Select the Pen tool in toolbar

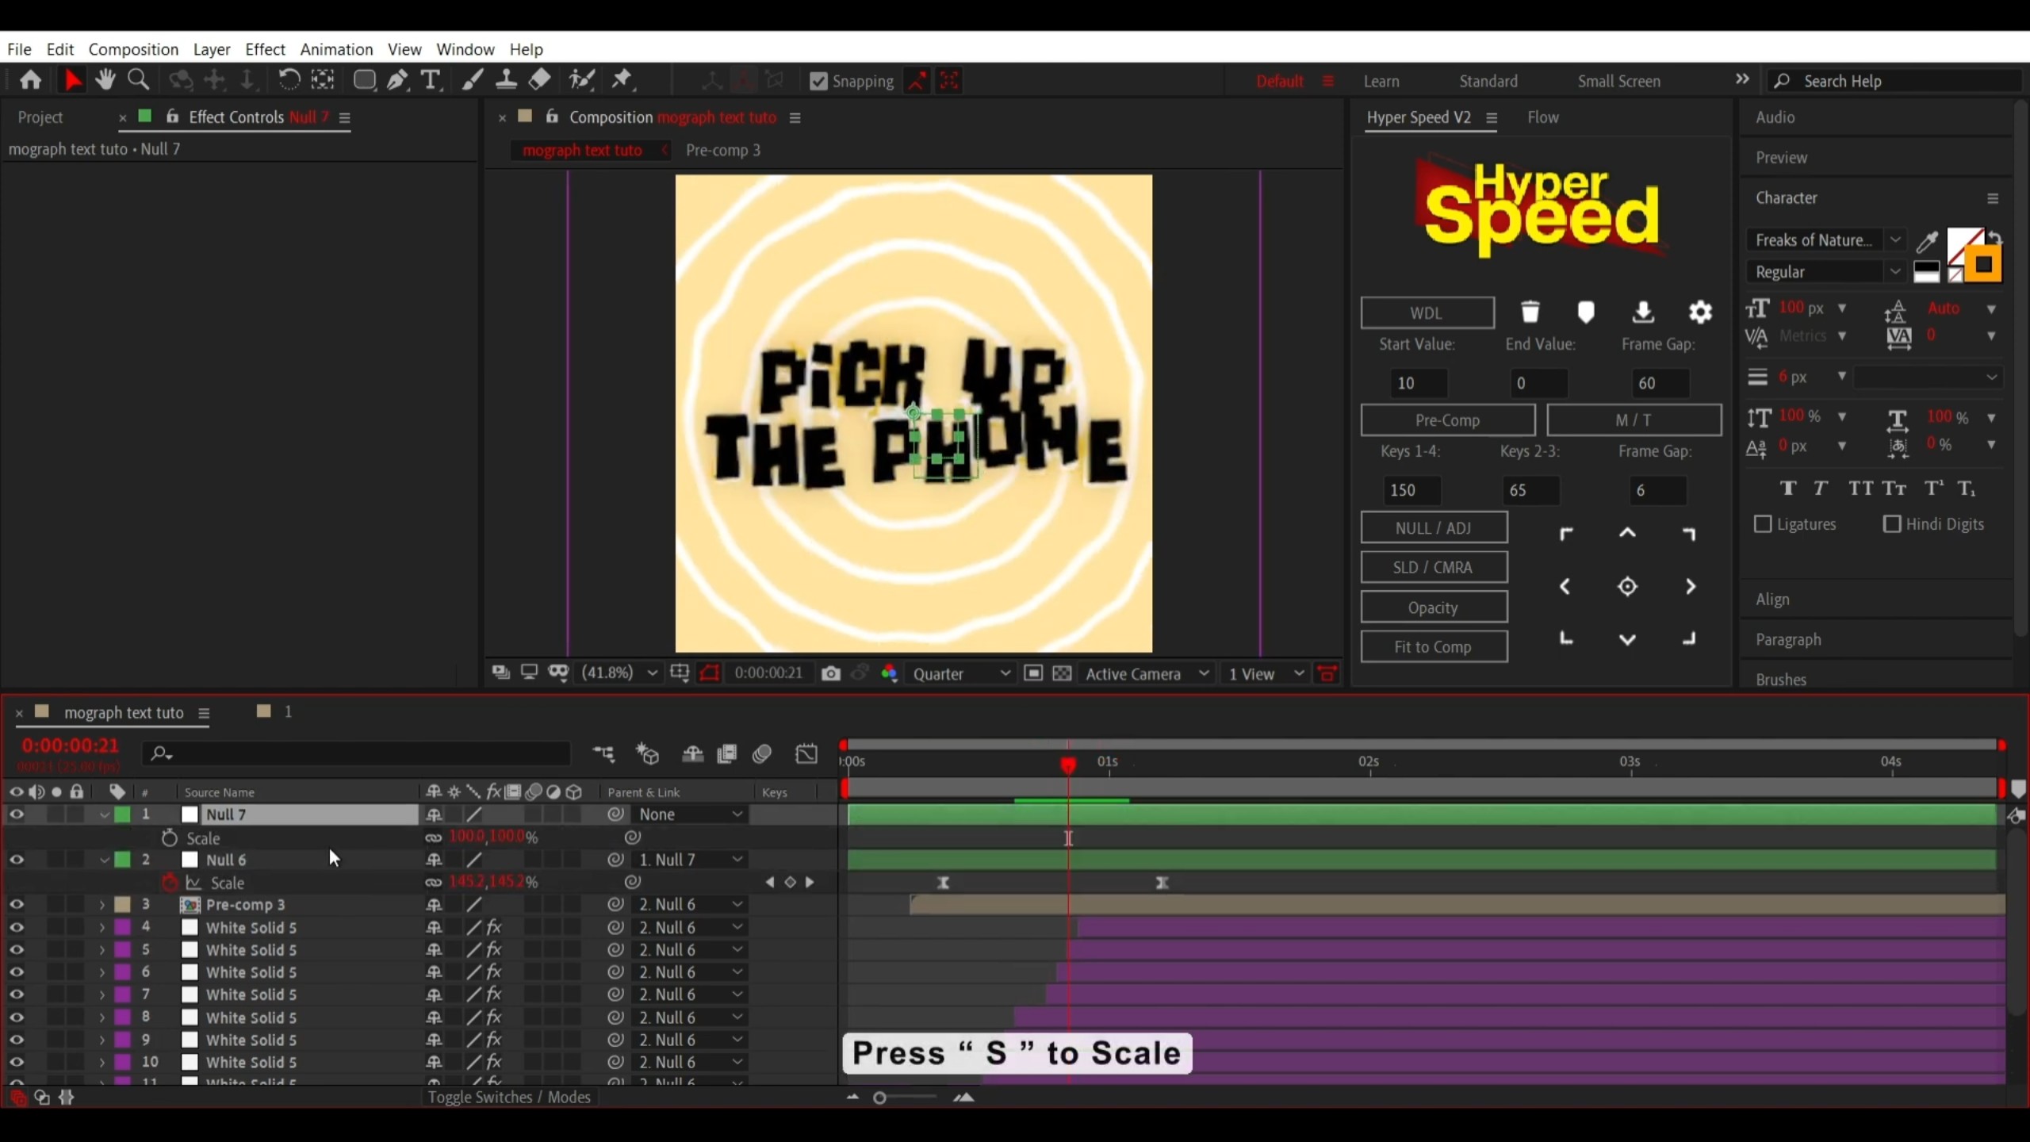[397, 80]
